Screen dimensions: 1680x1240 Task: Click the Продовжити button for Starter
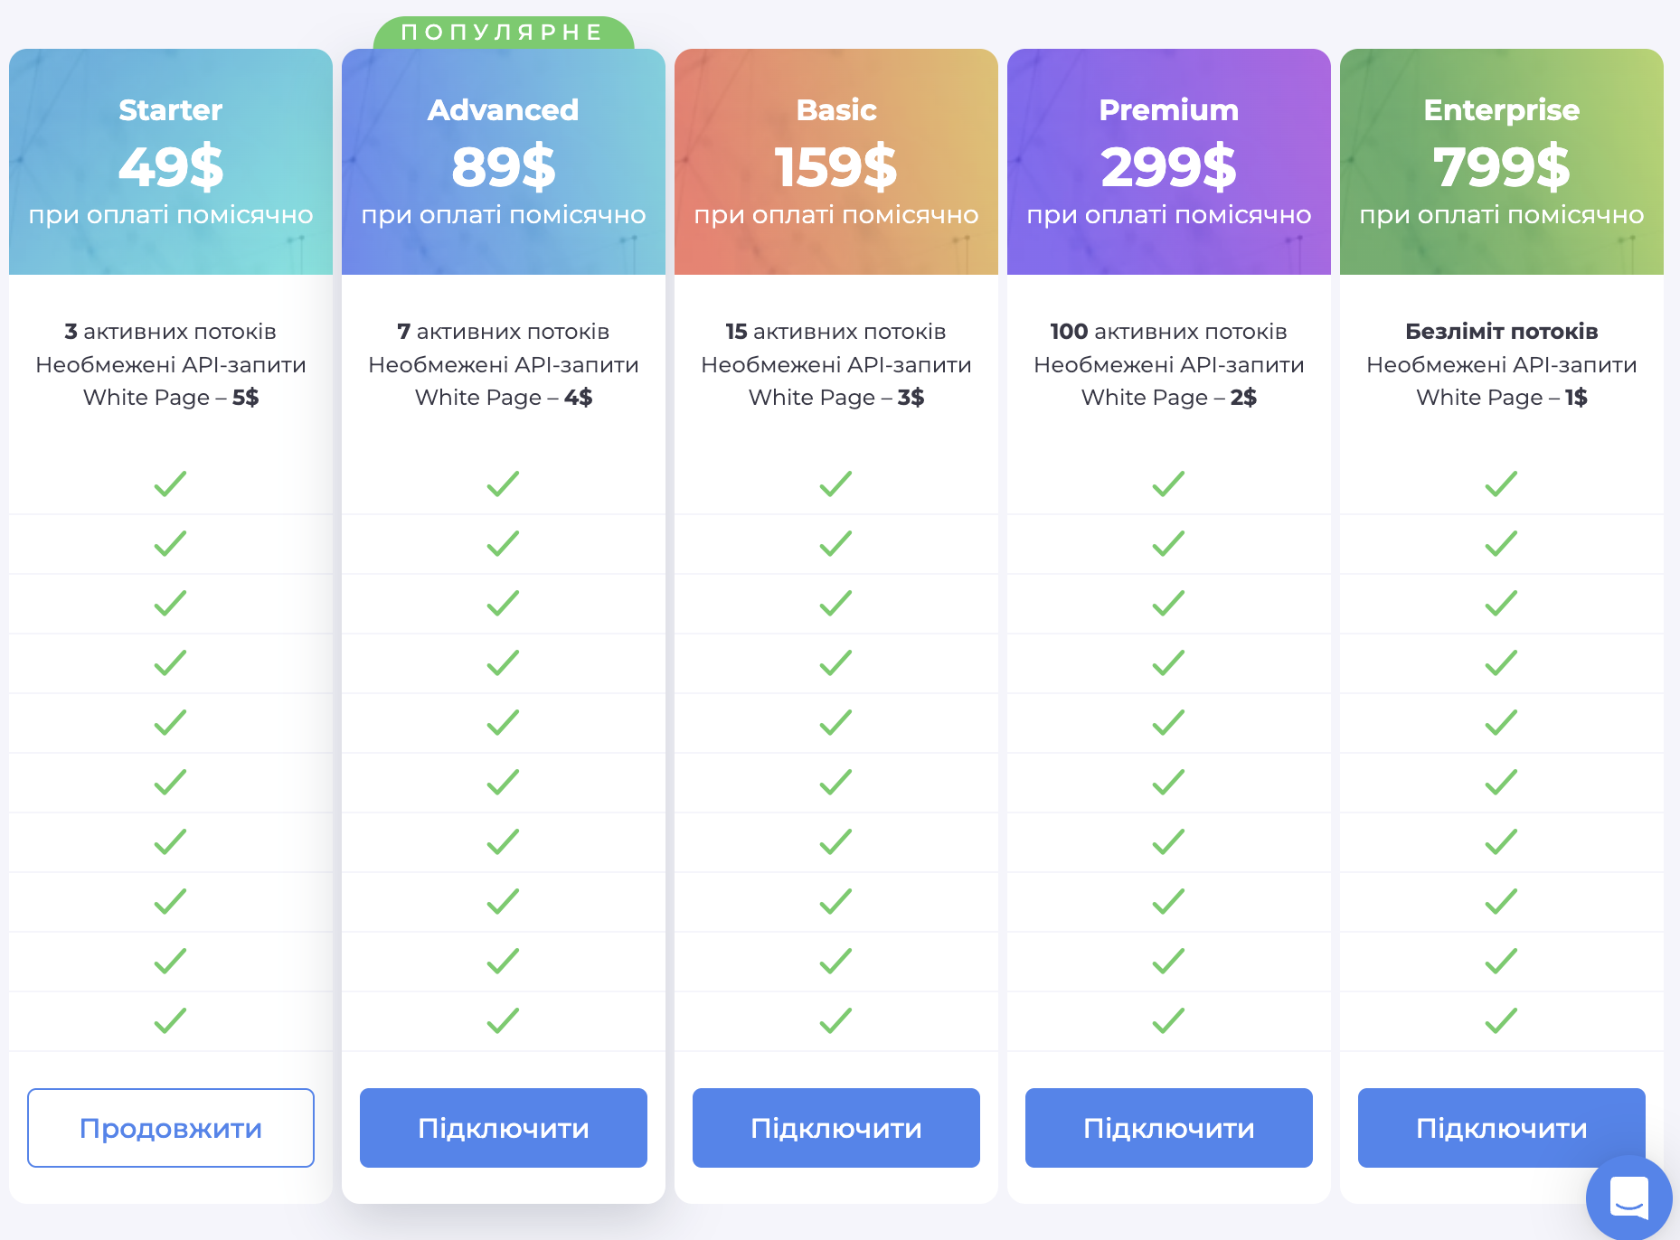coord(171,1128)
